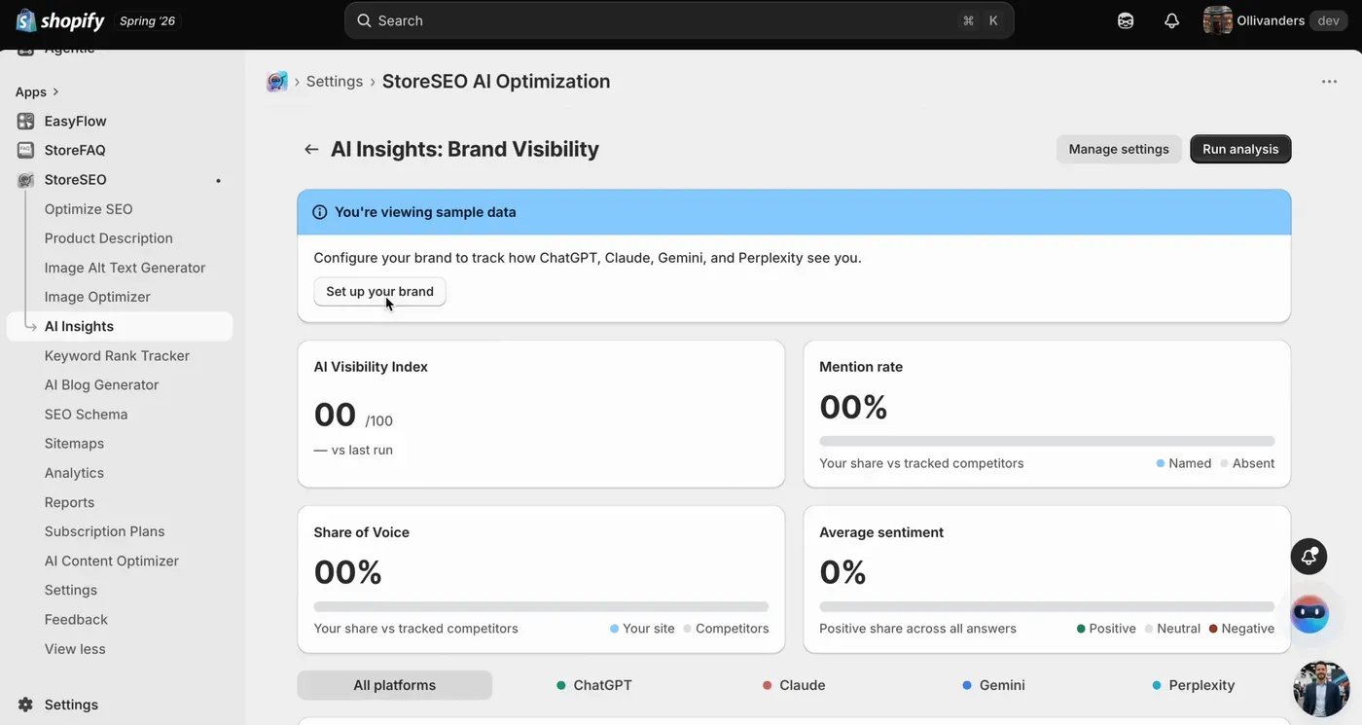Click the Absent legend item
Viewport: 1362px width, 725px height.
click(x=1247, y=463)
